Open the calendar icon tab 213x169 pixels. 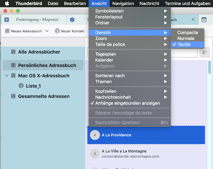pos(204,20)
